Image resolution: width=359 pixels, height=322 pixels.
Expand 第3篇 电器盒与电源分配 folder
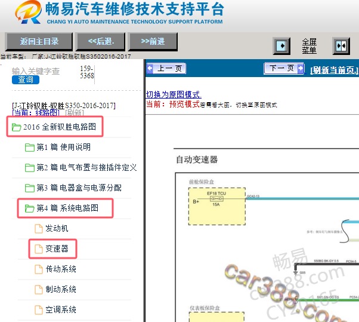pos(79,188)
